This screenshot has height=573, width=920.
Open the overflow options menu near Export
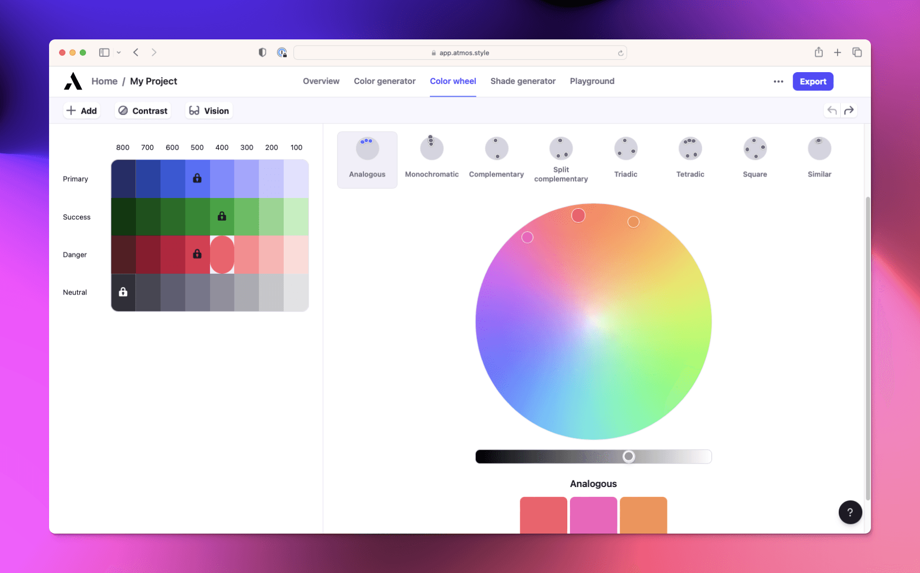point(778,81)
